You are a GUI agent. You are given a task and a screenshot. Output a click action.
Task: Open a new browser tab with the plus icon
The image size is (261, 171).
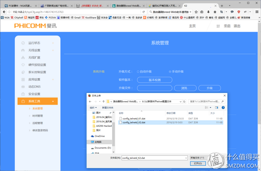point(222,6)
